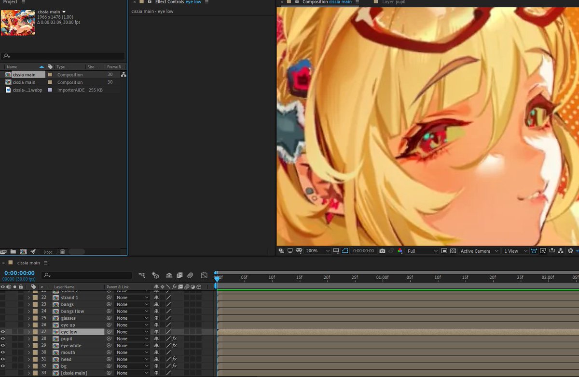Viewport: 579px width, 377px height.
Task: Toggle fx switch on pupil layer
Action: (175, 338)
